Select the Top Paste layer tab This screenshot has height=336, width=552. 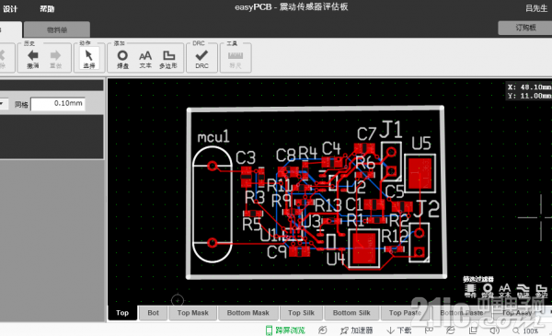click(x=405, y=313)
